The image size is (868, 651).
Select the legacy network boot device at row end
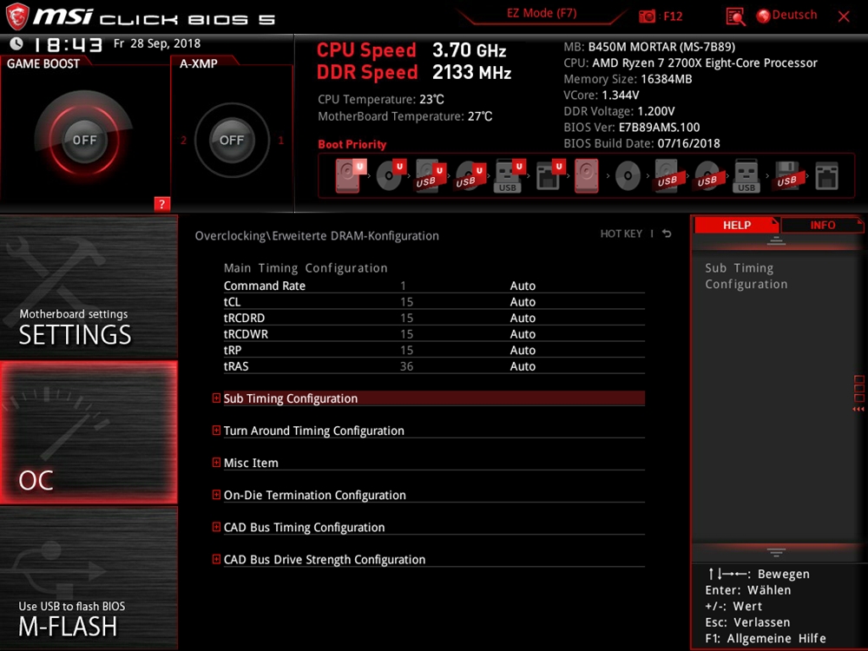(x=826, y=176)
